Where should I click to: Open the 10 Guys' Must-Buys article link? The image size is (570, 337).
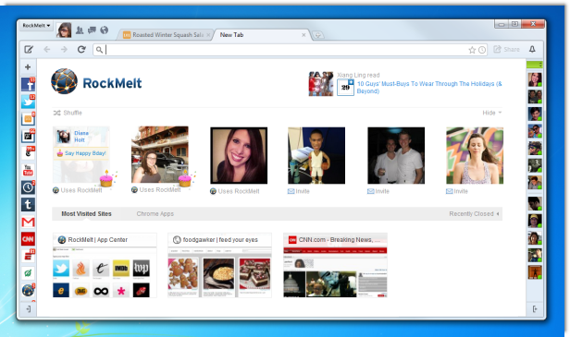(x=429, y=88)
